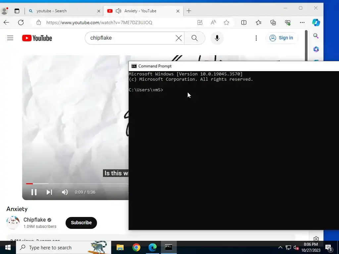Click the Sign in button
Image resolution: width=339 pixels, height=254 pixels.
coord(281,38)
